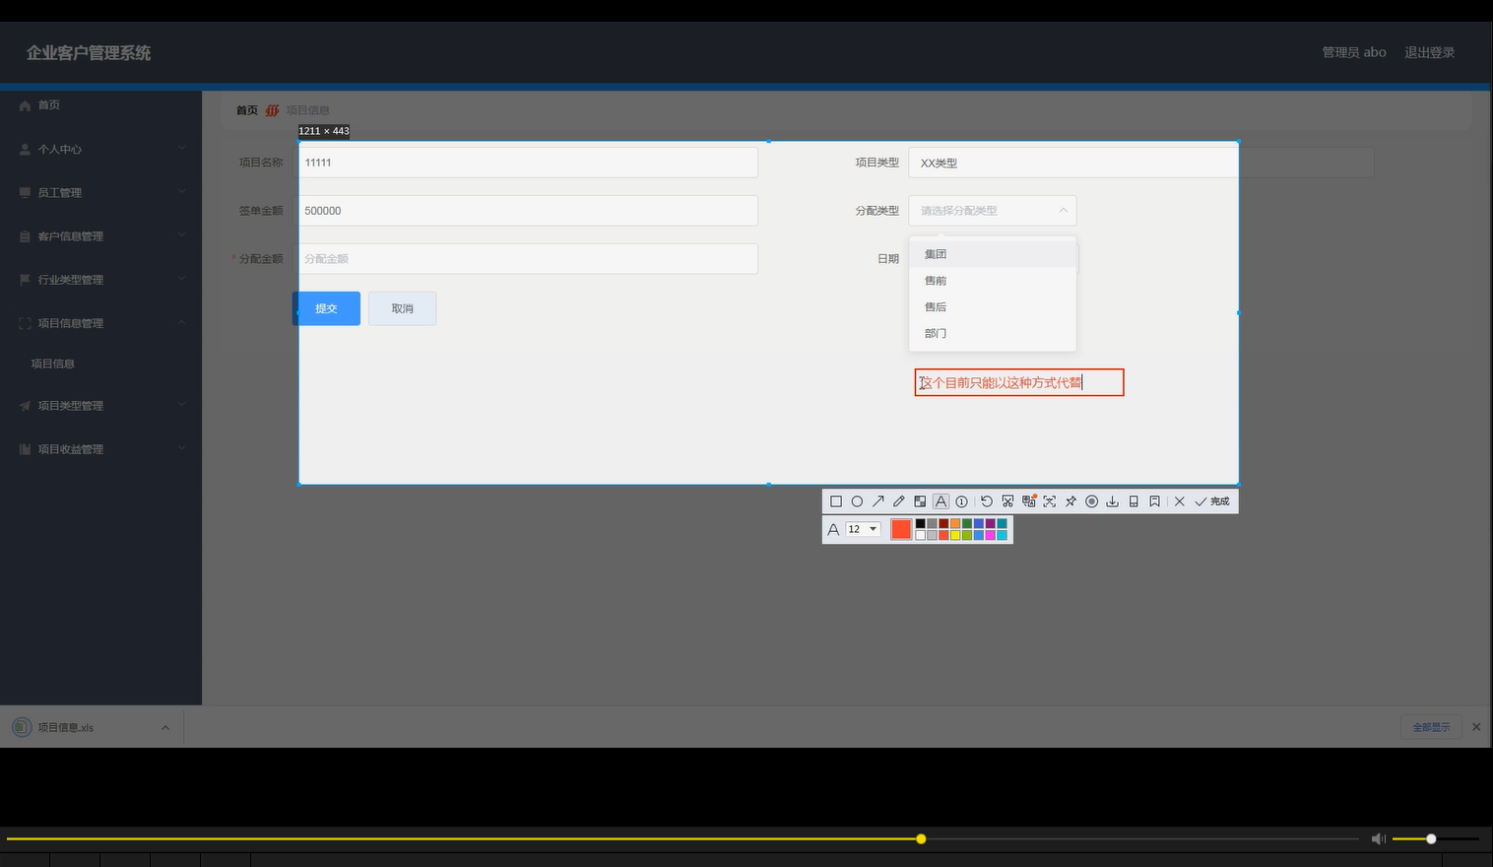Screen dimensions: 1493x867
Task: Choose 售后 in the 分配类型 list
Action: (x=993, y=307)
